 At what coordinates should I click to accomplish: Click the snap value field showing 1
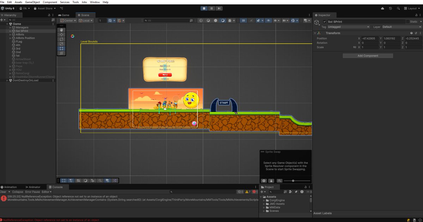click(x=102, y=20)
